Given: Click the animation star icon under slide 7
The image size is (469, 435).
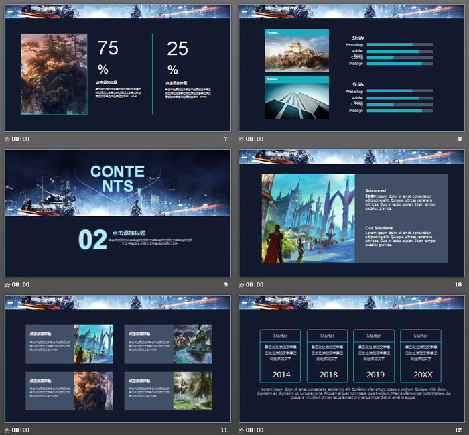Looking at the screenshot, I should [7, 139].
